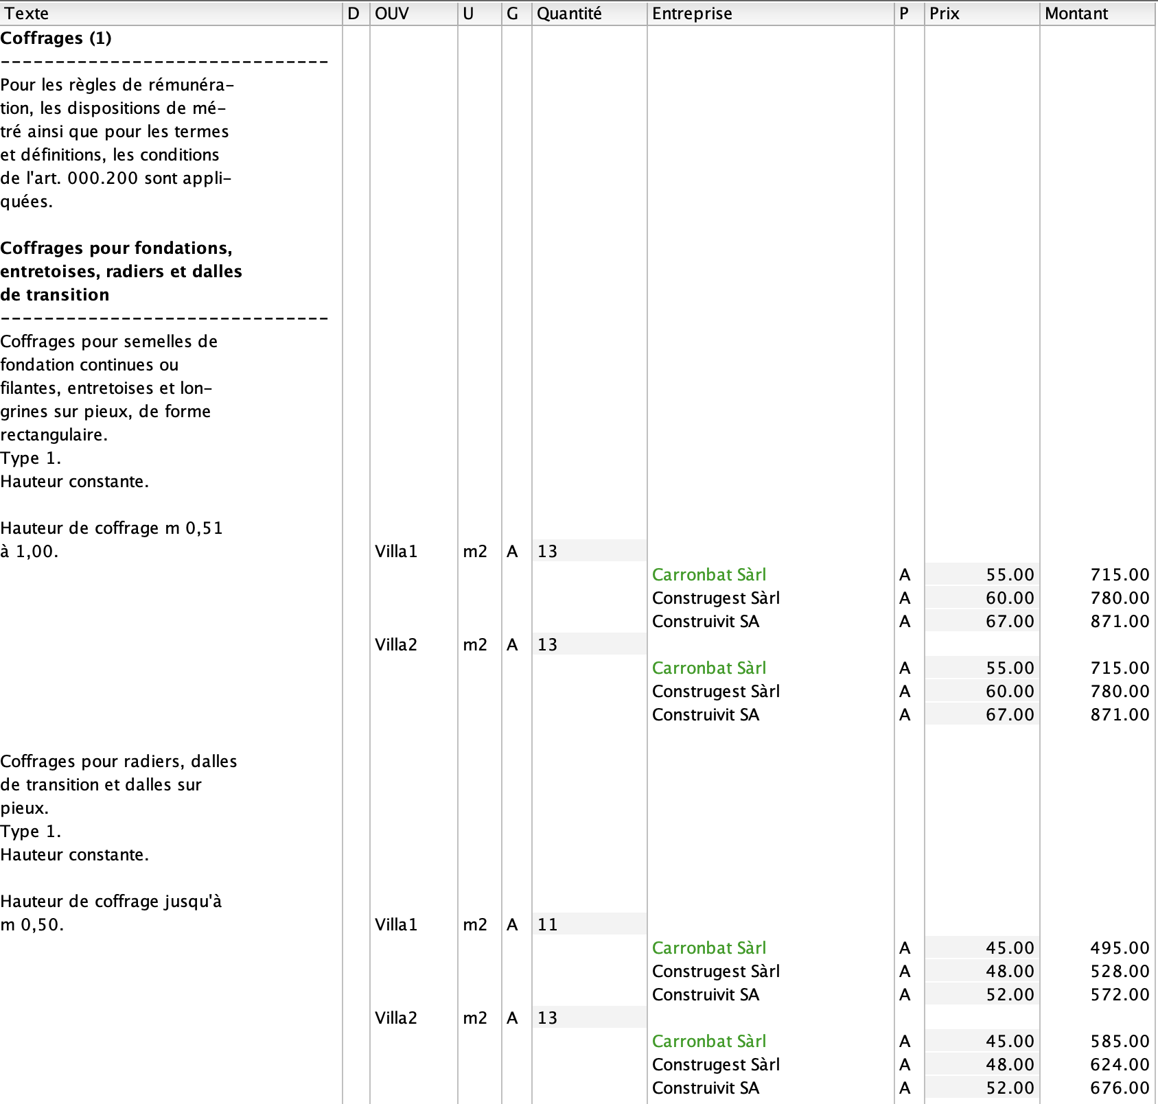Select the D column header
This screenshot has height=1104, width=1158.
tap(356, 14)
